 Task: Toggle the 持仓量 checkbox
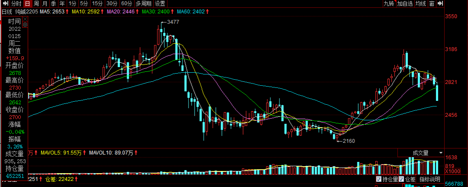point(378,179)
